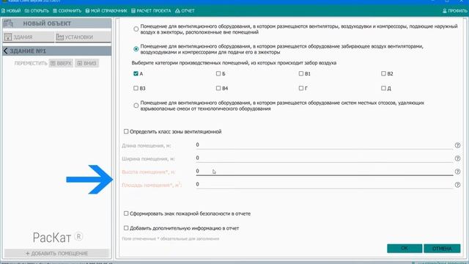This screenshot has width=469, height=264.
Task: Click the ОТМЕНА button
Action: 442,248
